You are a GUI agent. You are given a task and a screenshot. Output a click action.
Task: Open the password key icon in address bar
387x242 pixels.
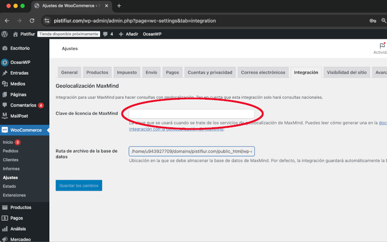coord(372,21)
